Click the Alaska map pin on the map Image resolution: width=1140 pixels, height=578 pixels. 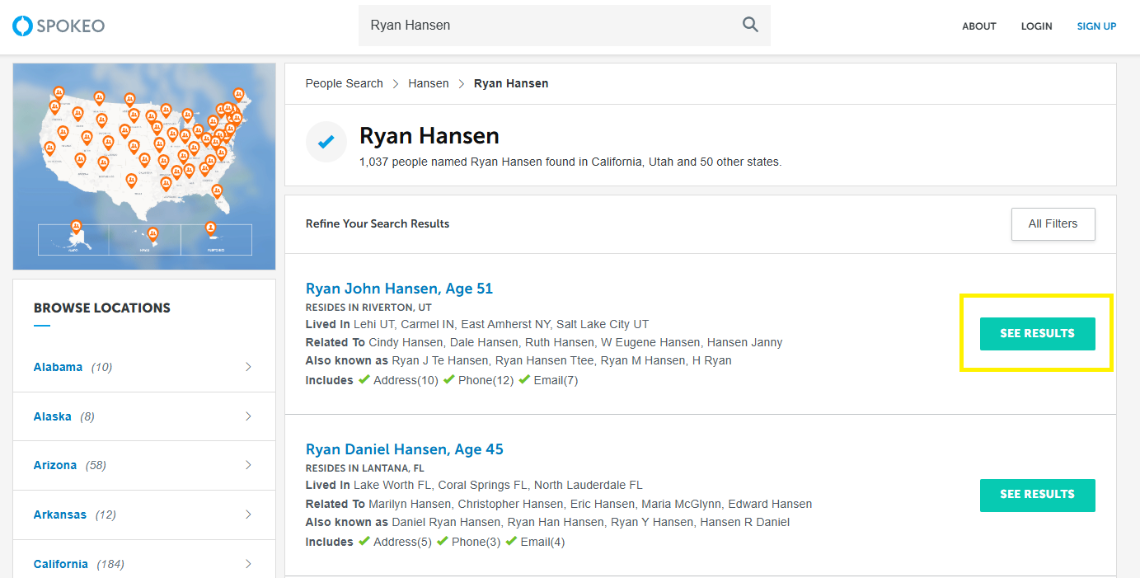(x=76, y=227)
